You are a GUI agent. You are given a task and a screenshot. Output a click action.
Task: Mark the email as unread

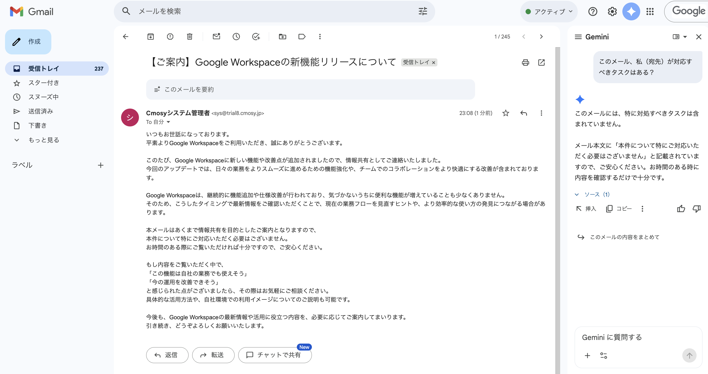pyautogui.click(x=216, y=37)
